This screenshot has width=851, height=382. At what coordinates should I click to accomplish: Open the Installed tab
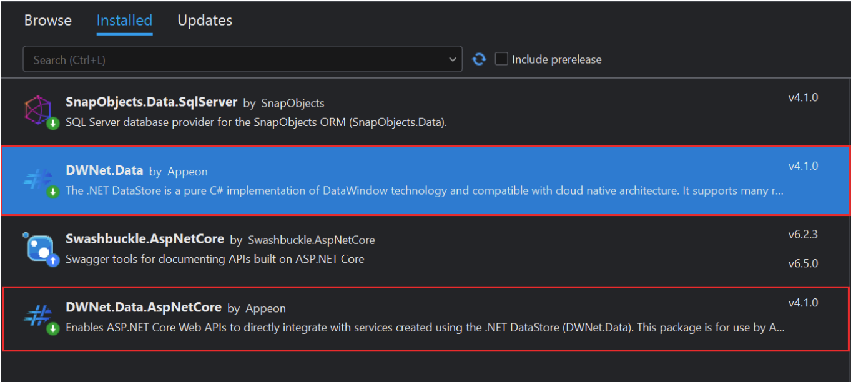click(x=124, y=21)
